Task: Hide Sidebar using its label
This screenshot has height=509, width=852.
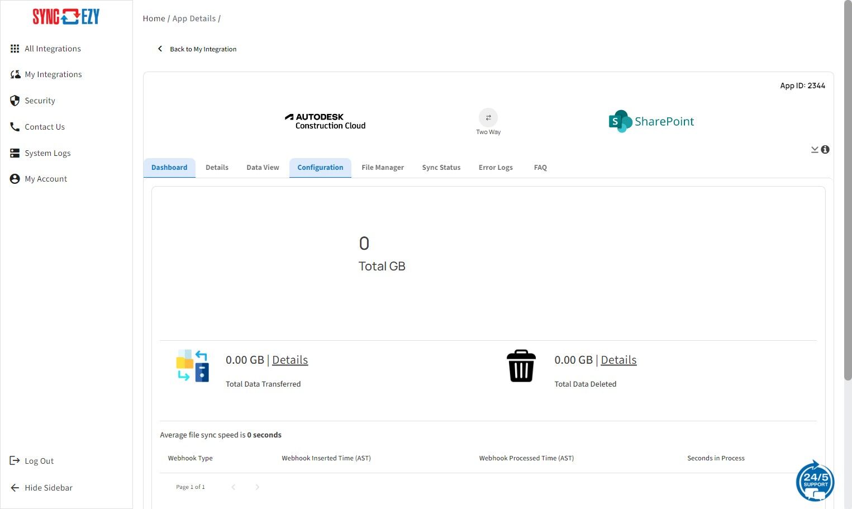Action: (x=49, y=488)
